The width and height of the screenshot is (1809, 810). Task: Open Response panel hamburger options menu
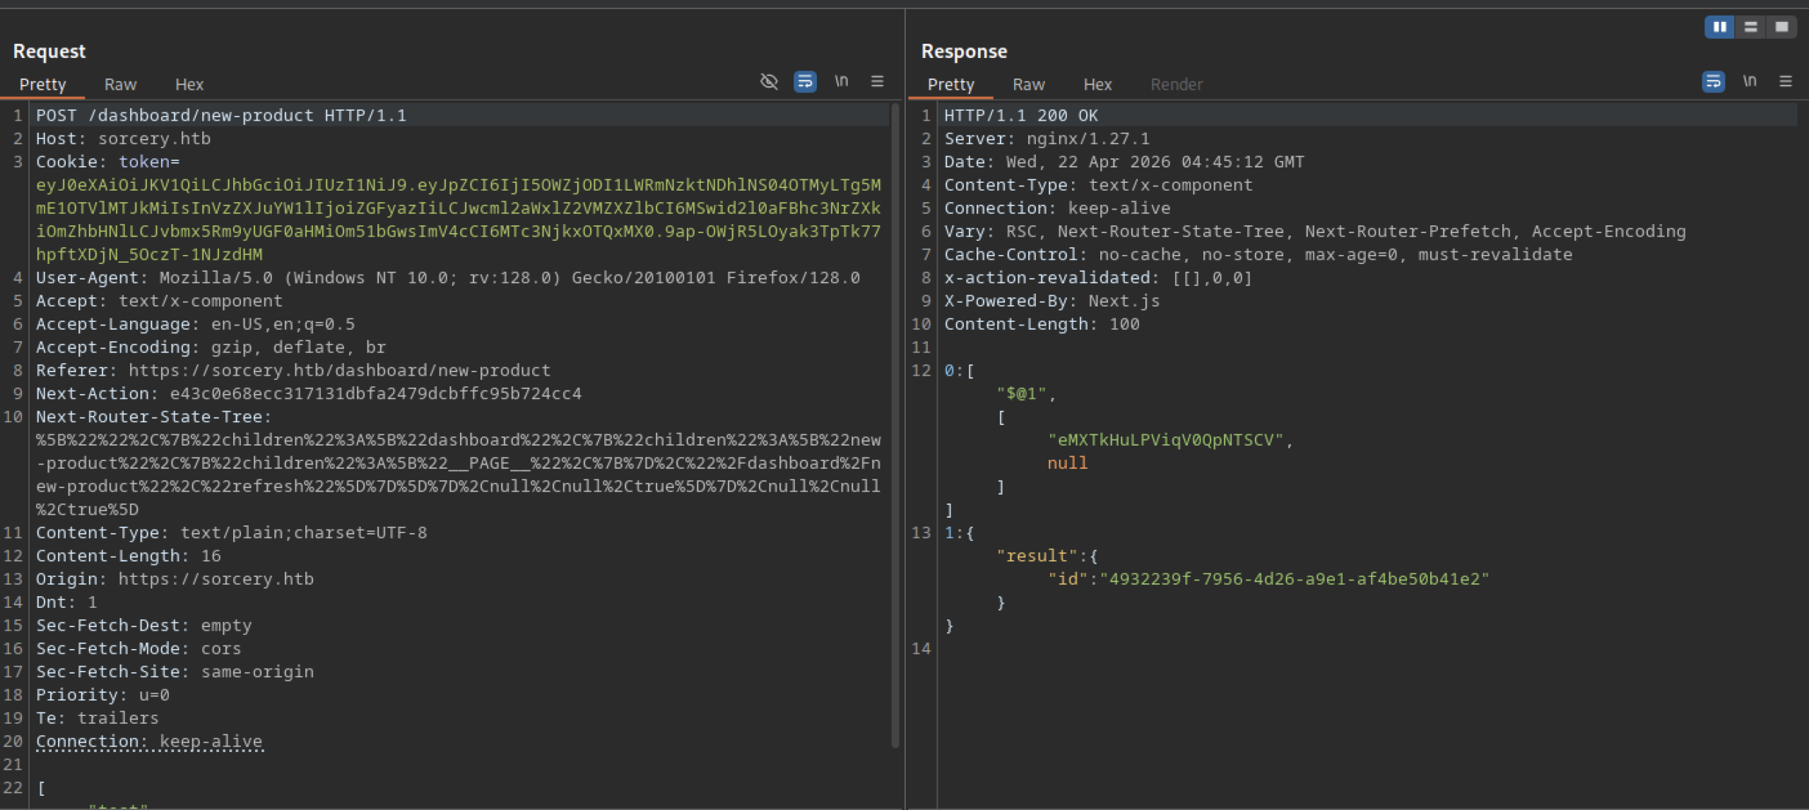pyautogui.click(x=1785, y=82)
